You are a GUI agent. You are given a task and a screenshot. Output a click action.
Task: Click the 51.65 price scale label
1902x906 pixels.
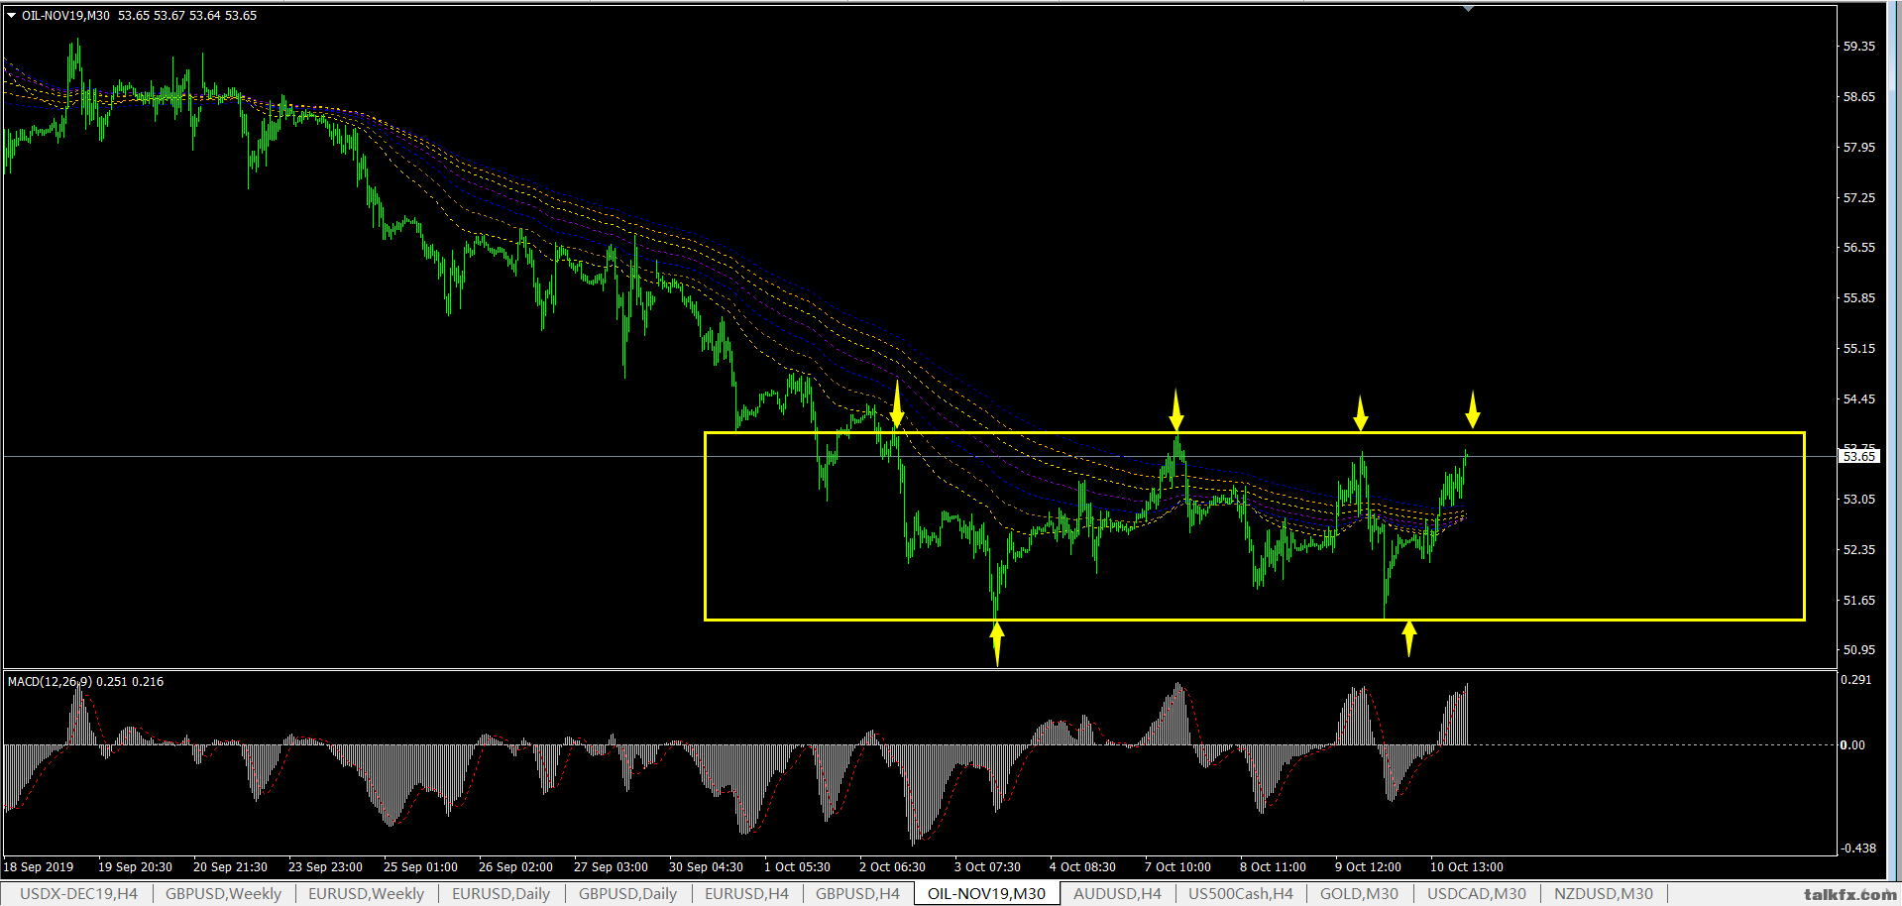point(1859,601)
